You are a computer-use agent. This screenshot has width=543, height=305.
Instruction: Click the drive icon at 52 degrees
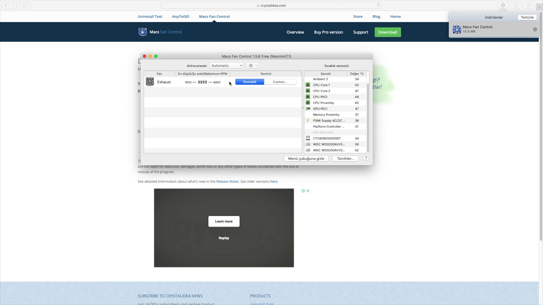point(308,150)
